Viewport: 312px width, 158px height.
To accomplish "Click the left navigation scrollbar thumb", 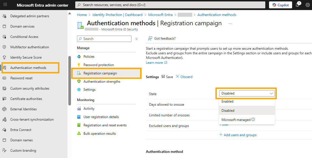I will click(x=69, y=81).
